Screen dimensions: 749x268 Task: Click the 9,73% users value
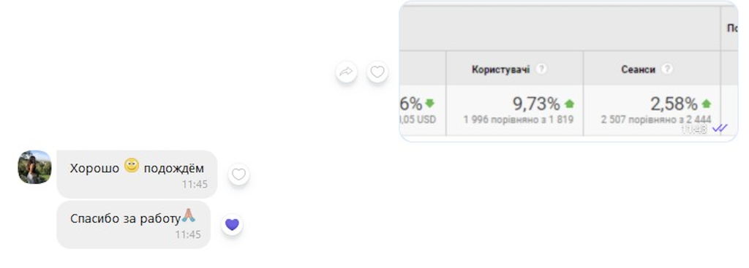pos(536,104)
